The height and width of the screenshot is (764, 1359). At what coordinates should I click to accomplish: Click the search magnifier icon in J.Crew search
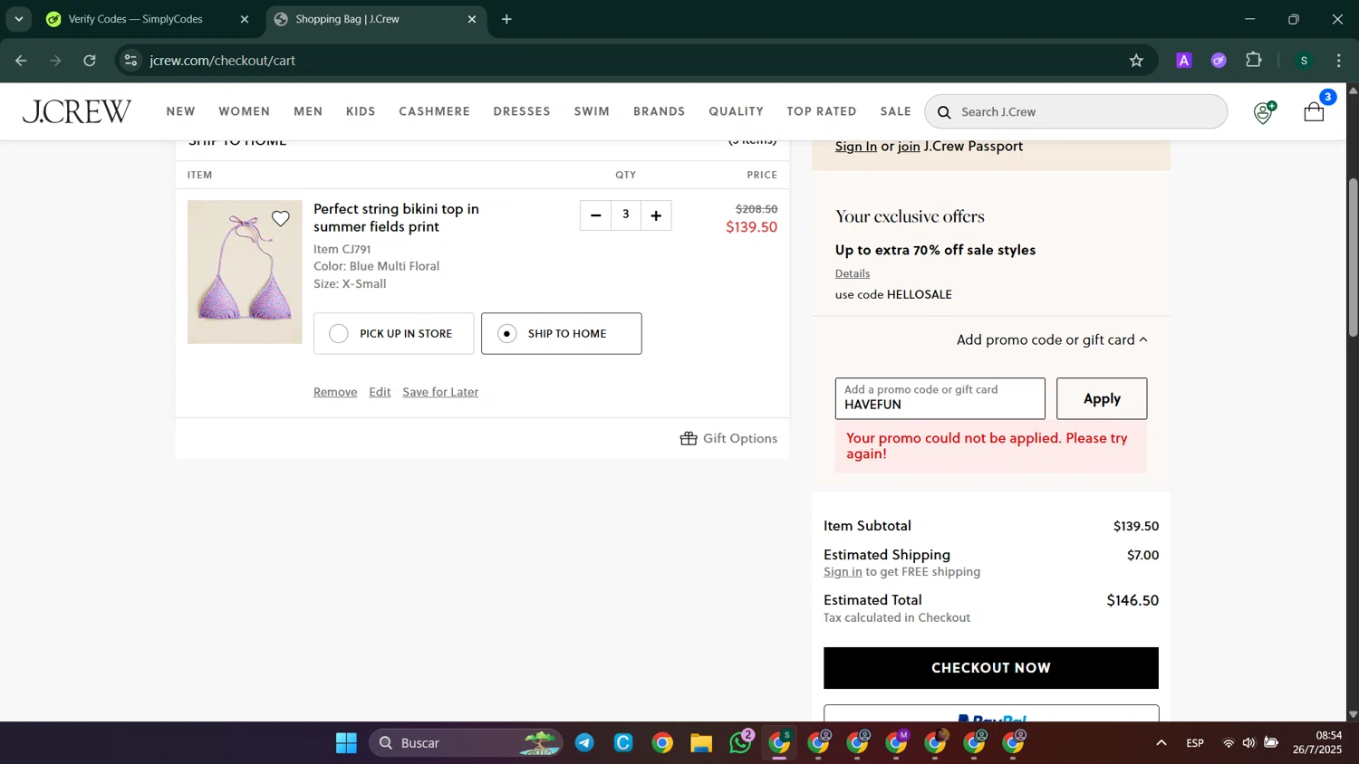pos(944,111)
